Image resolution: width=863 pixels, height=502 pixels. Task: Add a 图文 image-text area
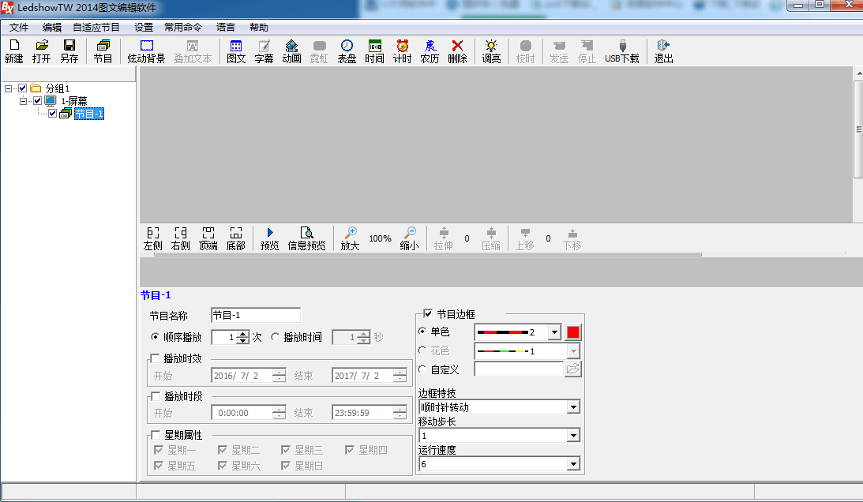point(236,51)
